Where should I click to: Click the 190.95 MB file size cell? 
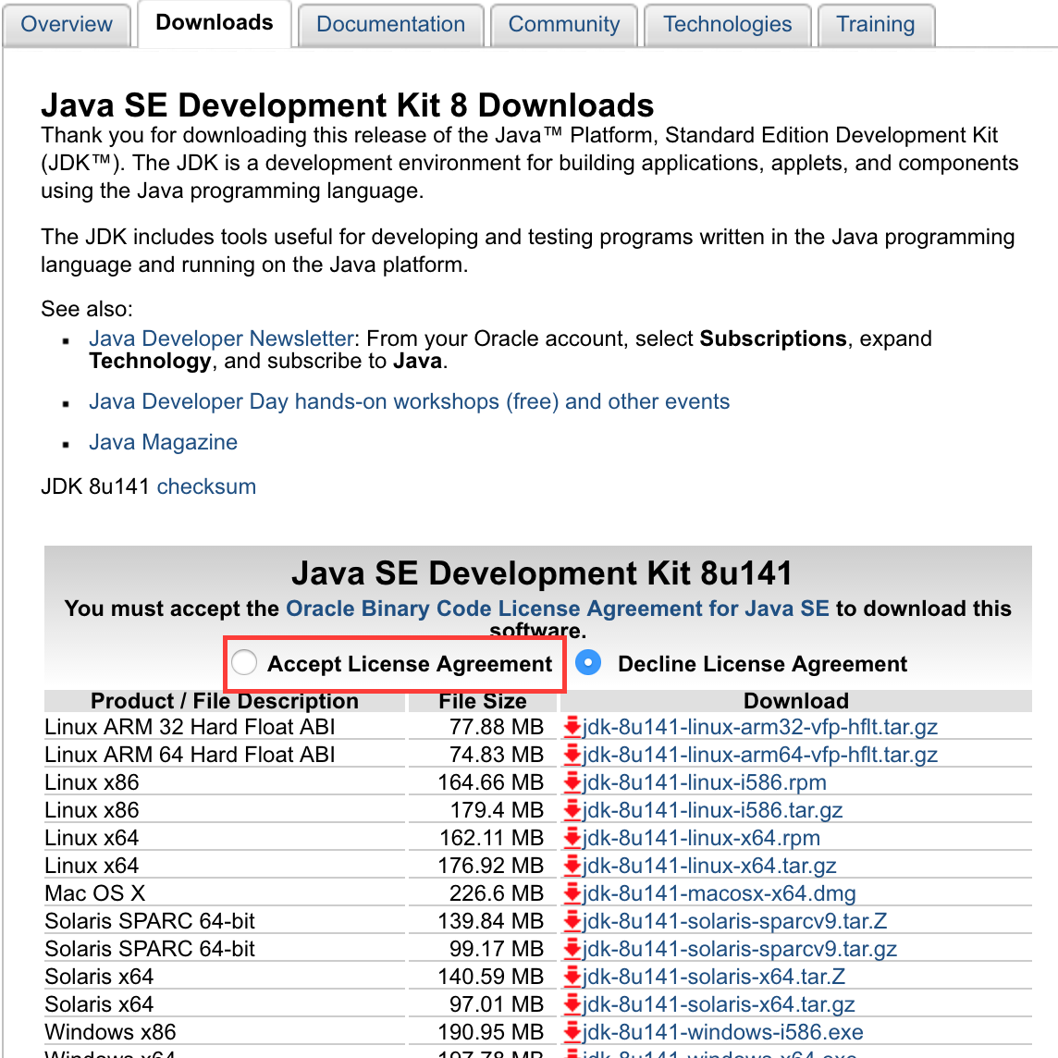pos(483,1032)
